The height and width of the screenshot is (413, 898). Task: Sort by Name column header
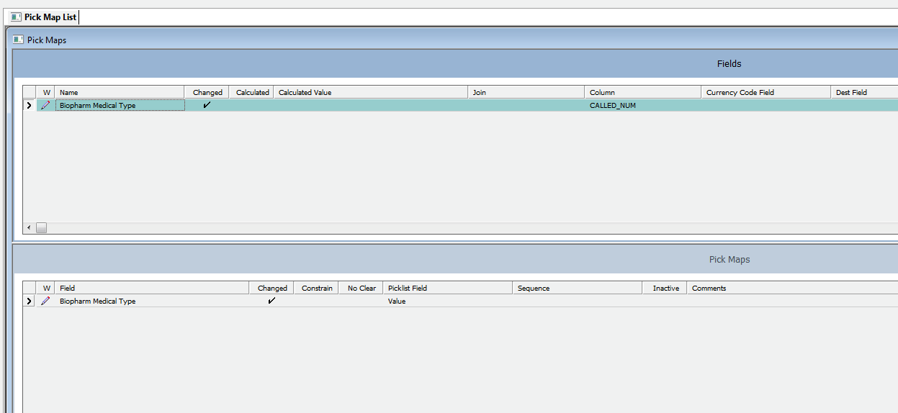click(x=120, y=92)
